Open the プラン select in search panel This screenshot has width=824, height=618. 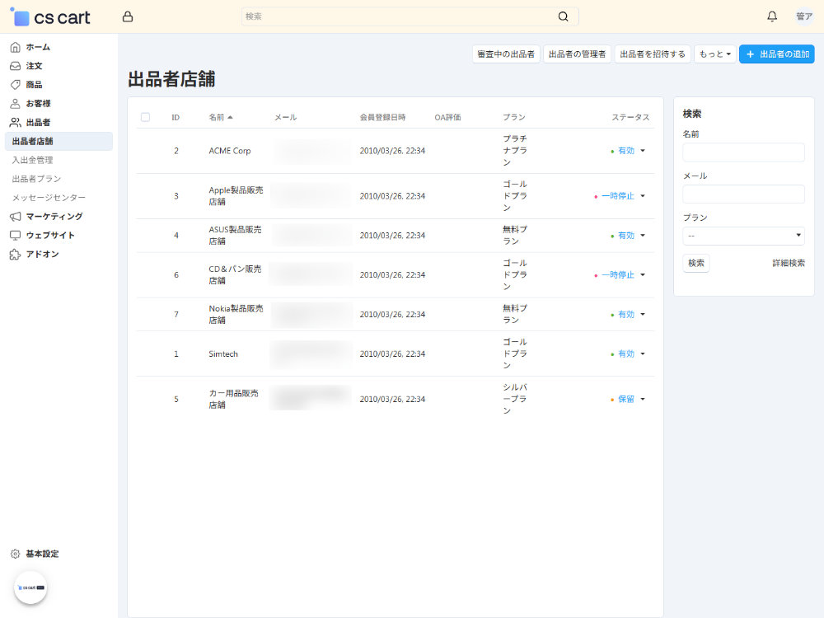tap(743, 236)
